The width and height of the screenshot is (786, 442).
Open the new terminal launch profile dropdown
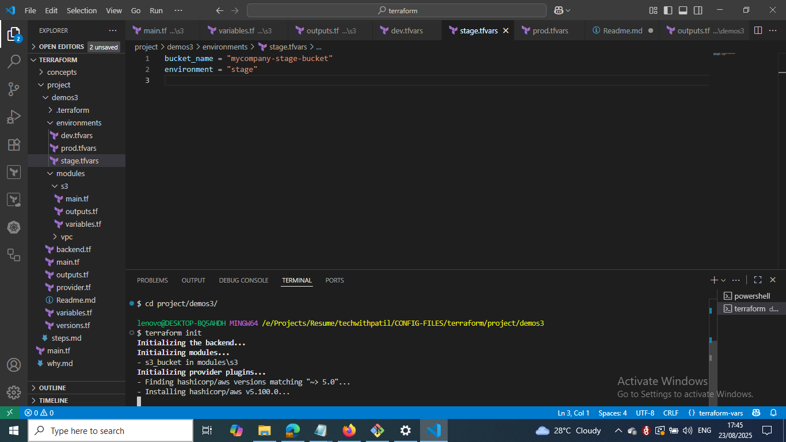(723, 280)
